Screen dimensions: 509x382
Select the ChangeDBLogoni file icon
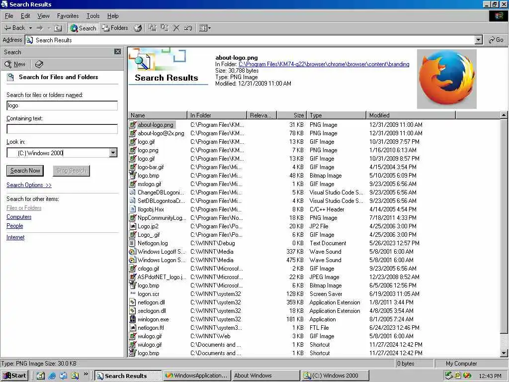pos(132,192)
